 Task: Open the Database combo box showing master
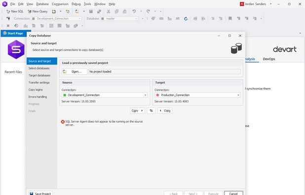coord(119,18)
